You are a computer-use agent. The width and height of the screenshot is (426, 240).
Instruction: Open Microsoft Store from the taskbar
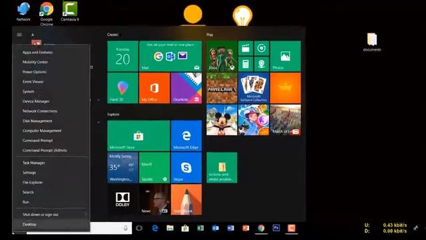(185, 228)
